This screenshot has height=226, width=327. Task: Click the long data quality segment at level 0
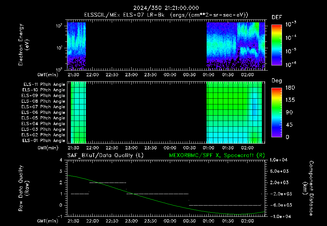[x=225, y=205]
